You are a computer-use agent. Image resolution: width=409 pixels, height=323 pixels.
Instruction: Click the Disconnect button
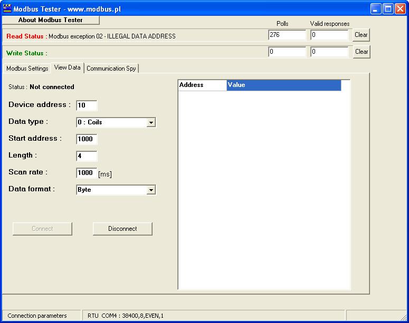(122, 229)
